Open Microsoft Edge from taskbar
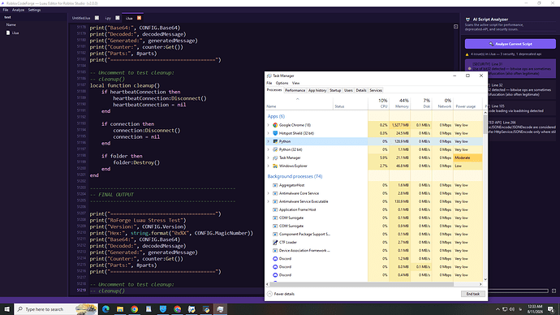The image size is (560, 315). pyautogui.click(x=106, y=309)
